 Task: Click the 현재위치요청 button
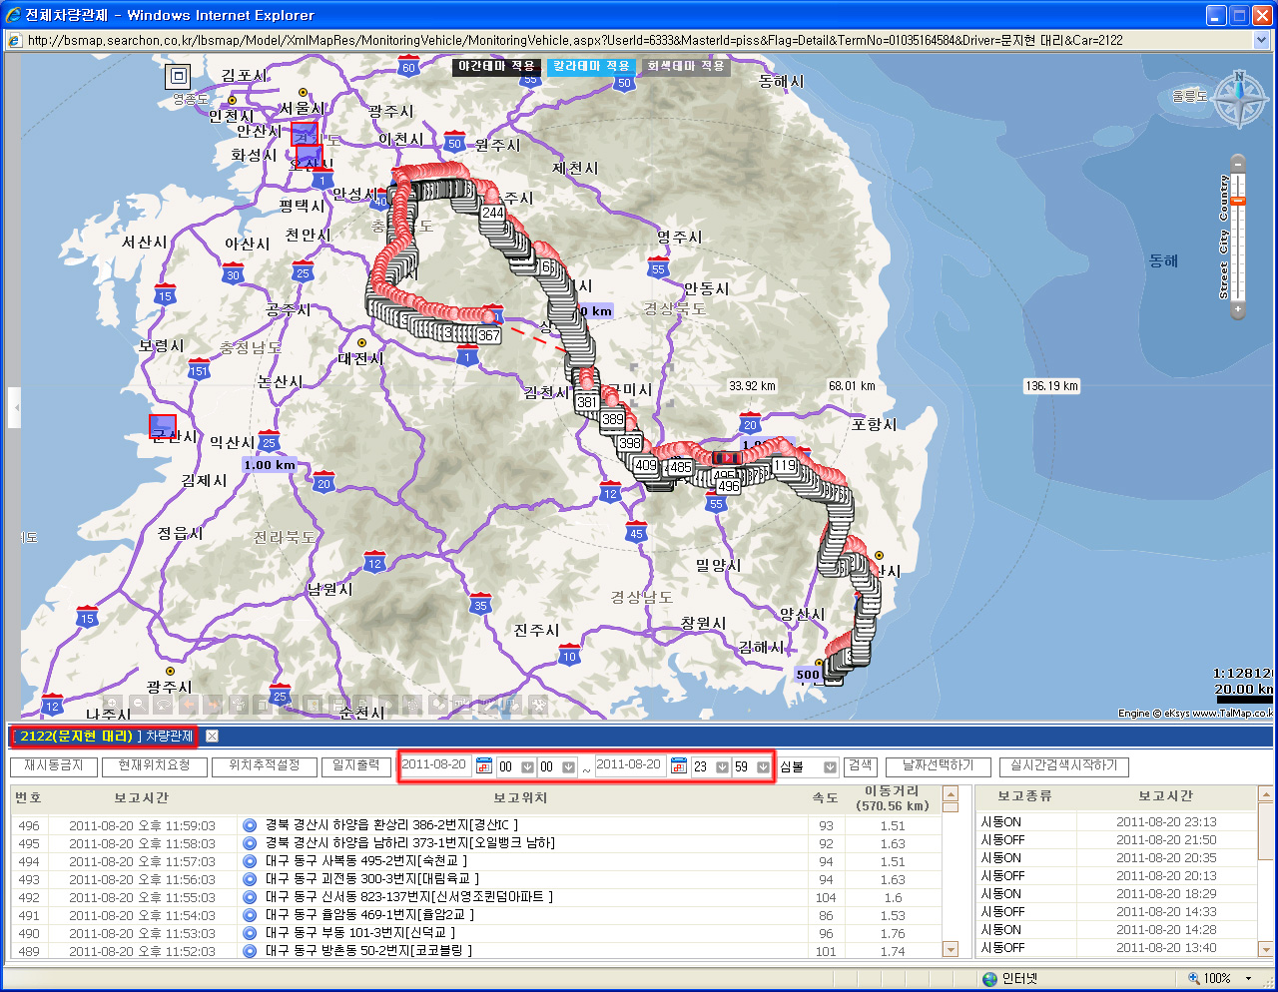coord(154,765)
